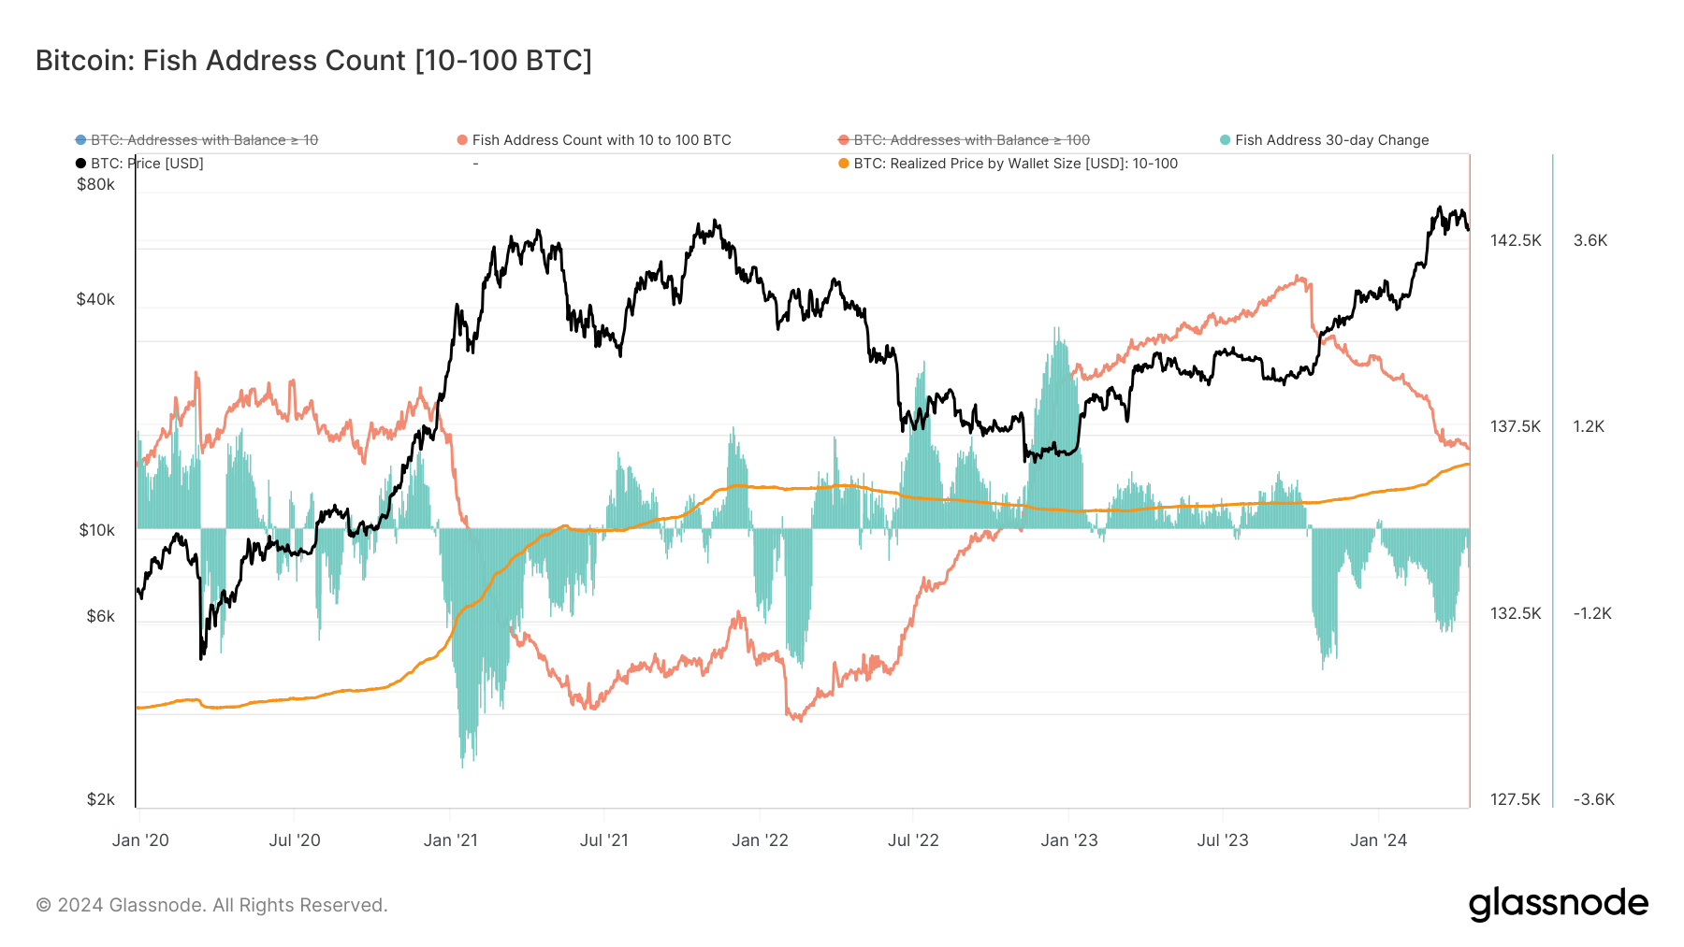Click the black dot beside BTC: Price [USD]
Image resolution: width=1684 pixels, height=947 pixels.
(x=80, y=164)
